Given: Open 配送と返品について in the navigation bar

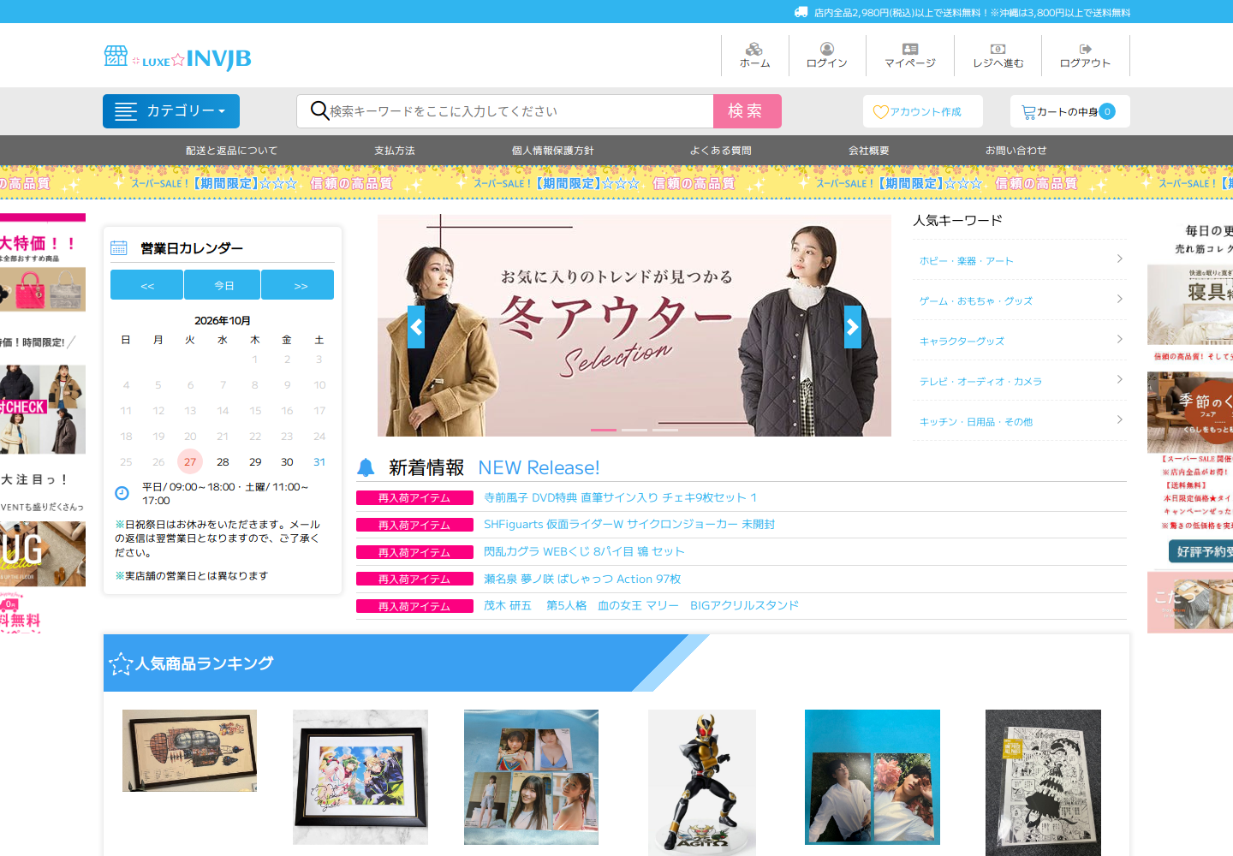Looking at the screenshot, I should [232, 151].
